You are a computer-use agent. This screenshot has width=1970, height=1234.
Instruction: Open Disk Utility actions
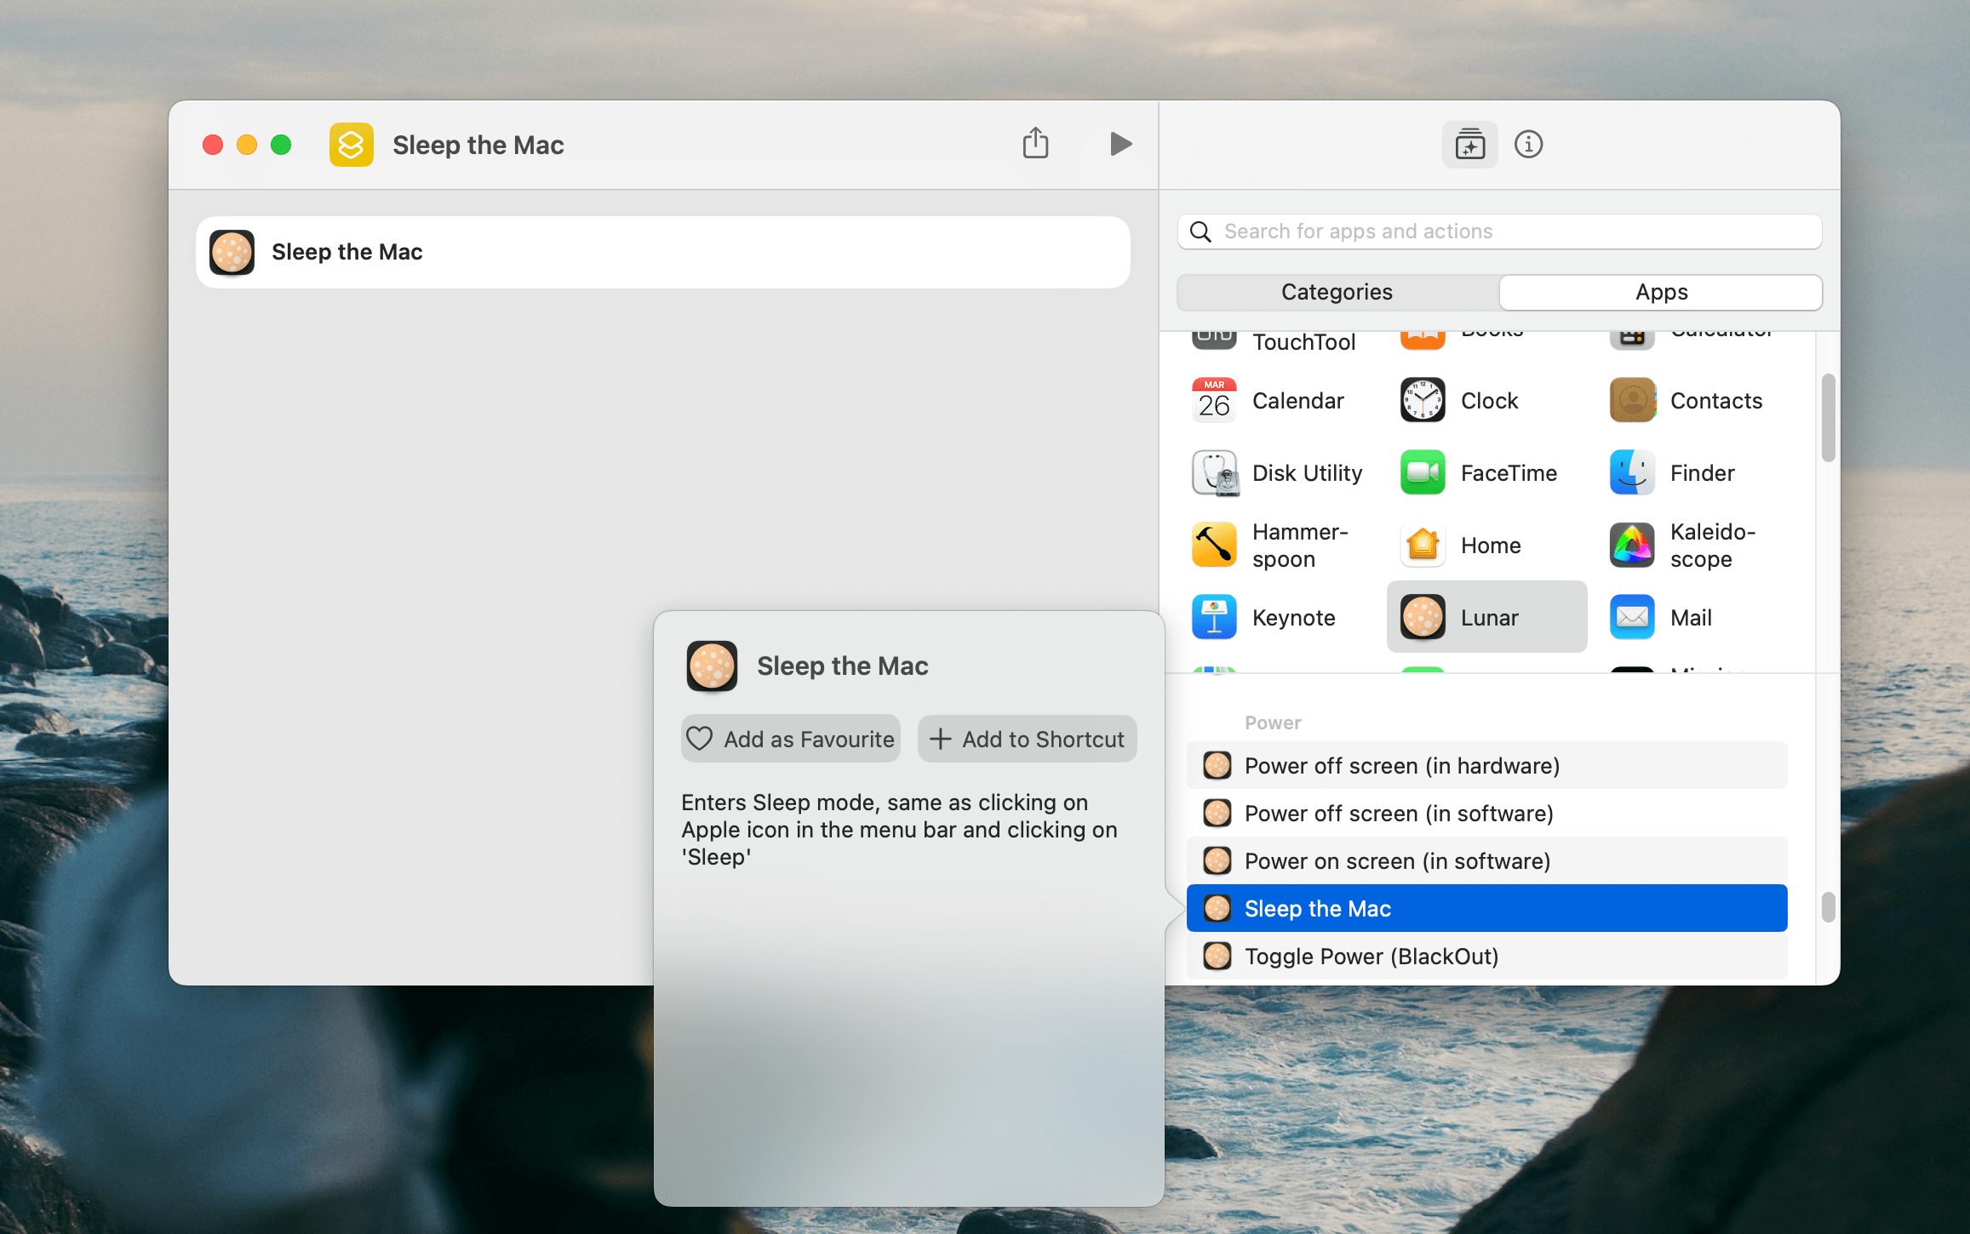click(x=1278, y=473)
